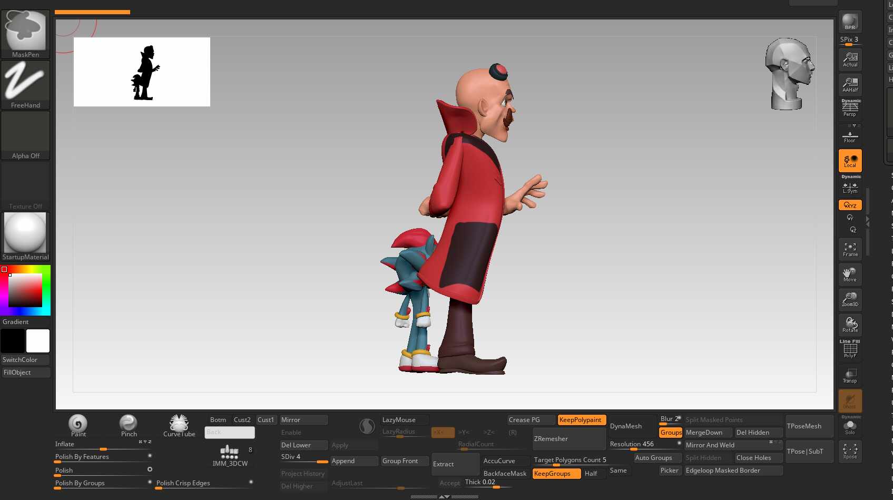The height and width of the screenshot is (500, 893).
Task: Click the Mirror button
Action: point(304,420)
